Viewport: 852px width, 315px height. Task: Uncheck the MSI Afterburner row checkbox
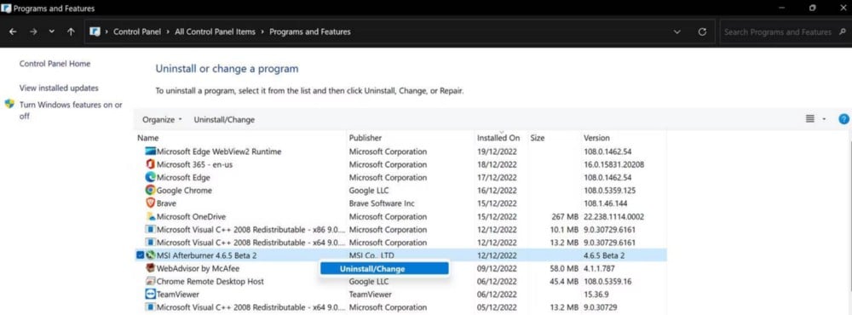(x=141, y=255)
